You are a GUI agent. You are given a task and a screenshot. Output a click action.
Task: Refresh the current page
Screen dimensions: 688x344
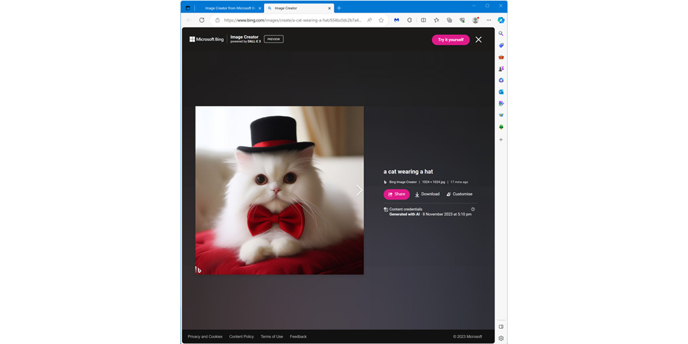[x=202, y=20]
